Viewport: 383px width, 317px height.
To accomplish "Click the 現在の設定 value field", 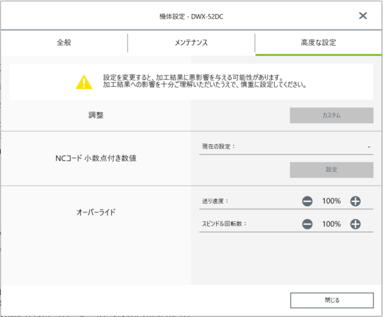I will point(286,147).
